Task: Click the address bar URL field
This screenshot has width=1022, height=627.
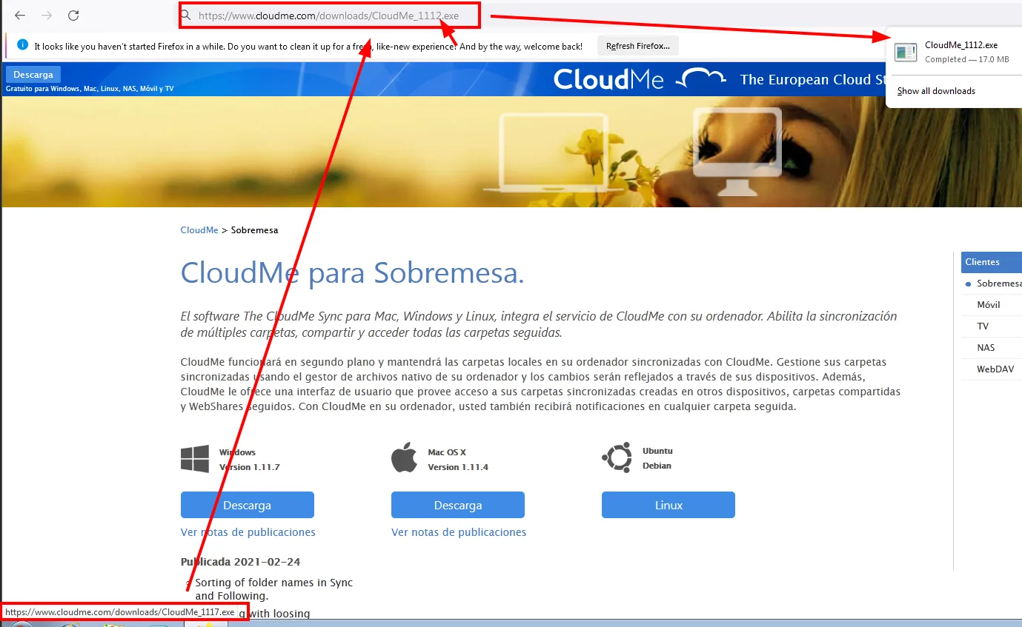Action: point(330,15)
